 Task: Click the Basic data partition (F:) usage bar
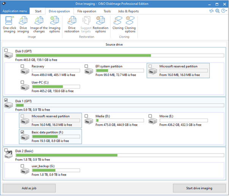(x=56, y=137)
